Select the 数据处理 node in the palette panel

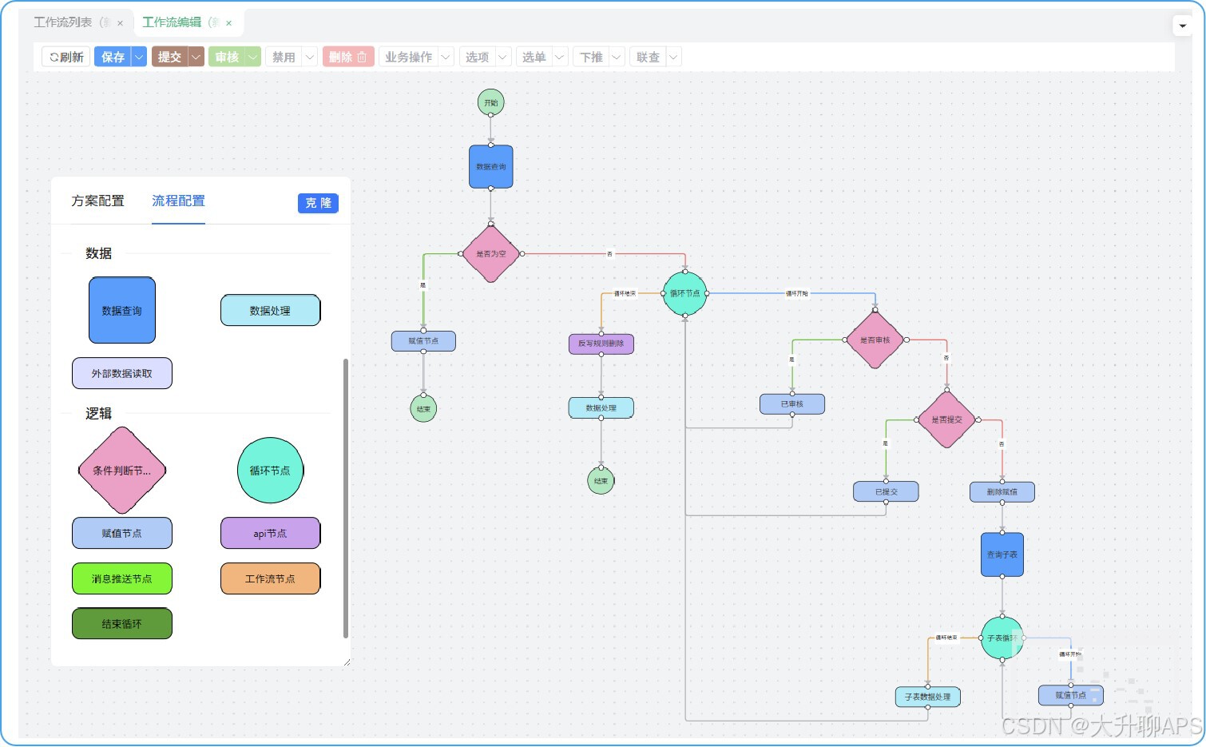(270, 310)
